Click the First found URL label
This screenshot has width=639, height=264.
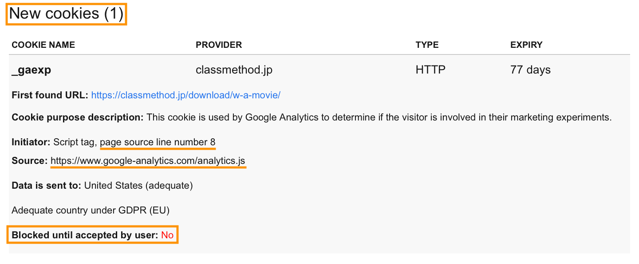pos(50,95)
